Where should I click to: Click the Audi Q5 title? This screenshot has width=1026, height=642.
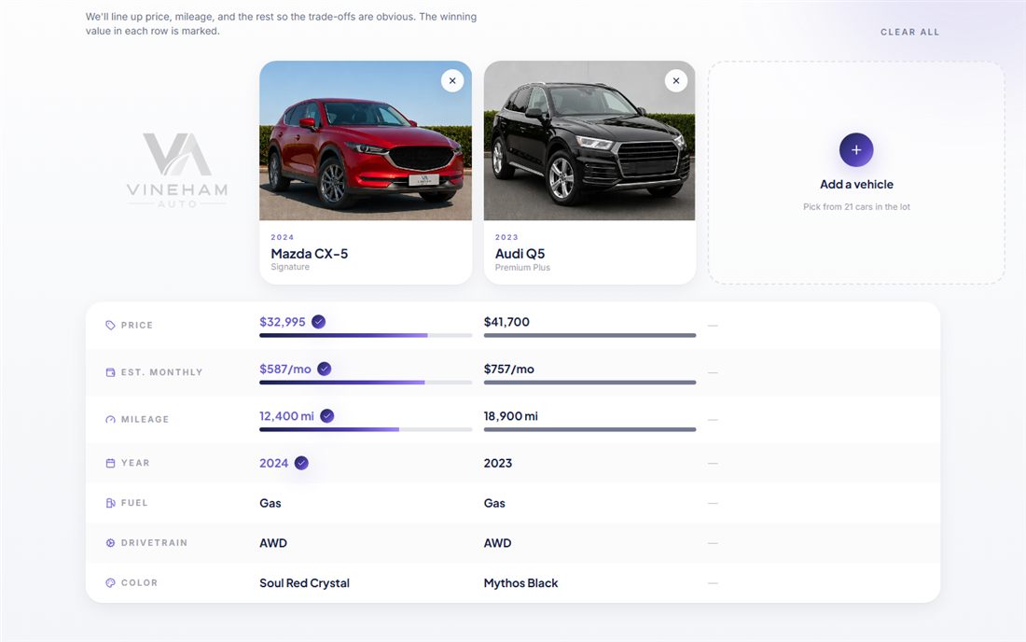(520, 253)
